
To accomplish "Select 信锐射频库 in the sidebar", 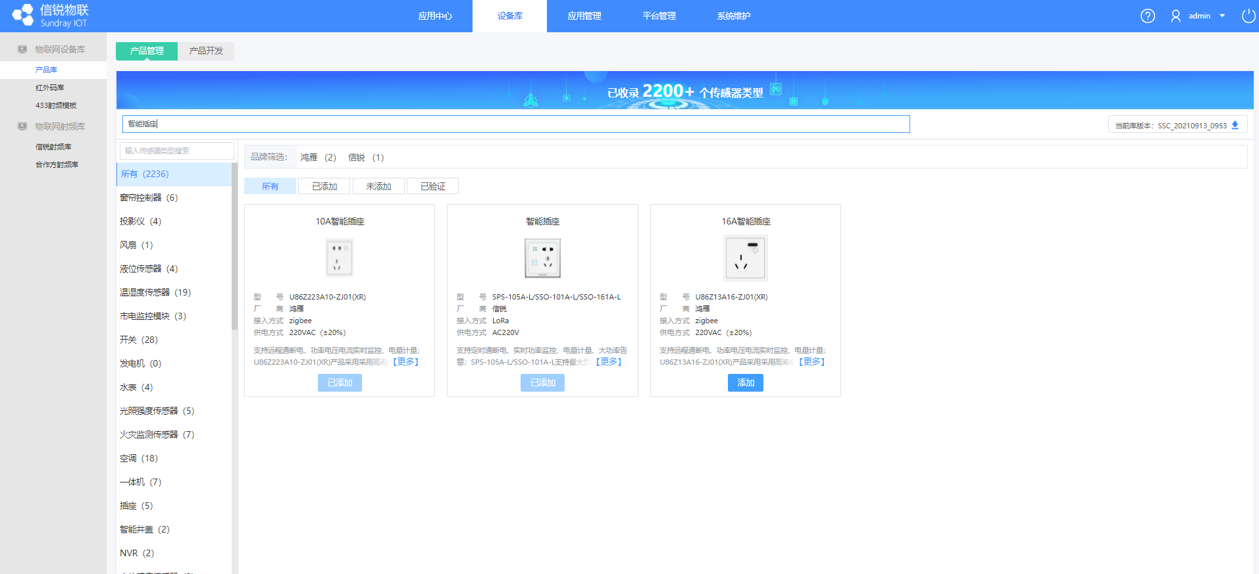I will click(53, 147).
